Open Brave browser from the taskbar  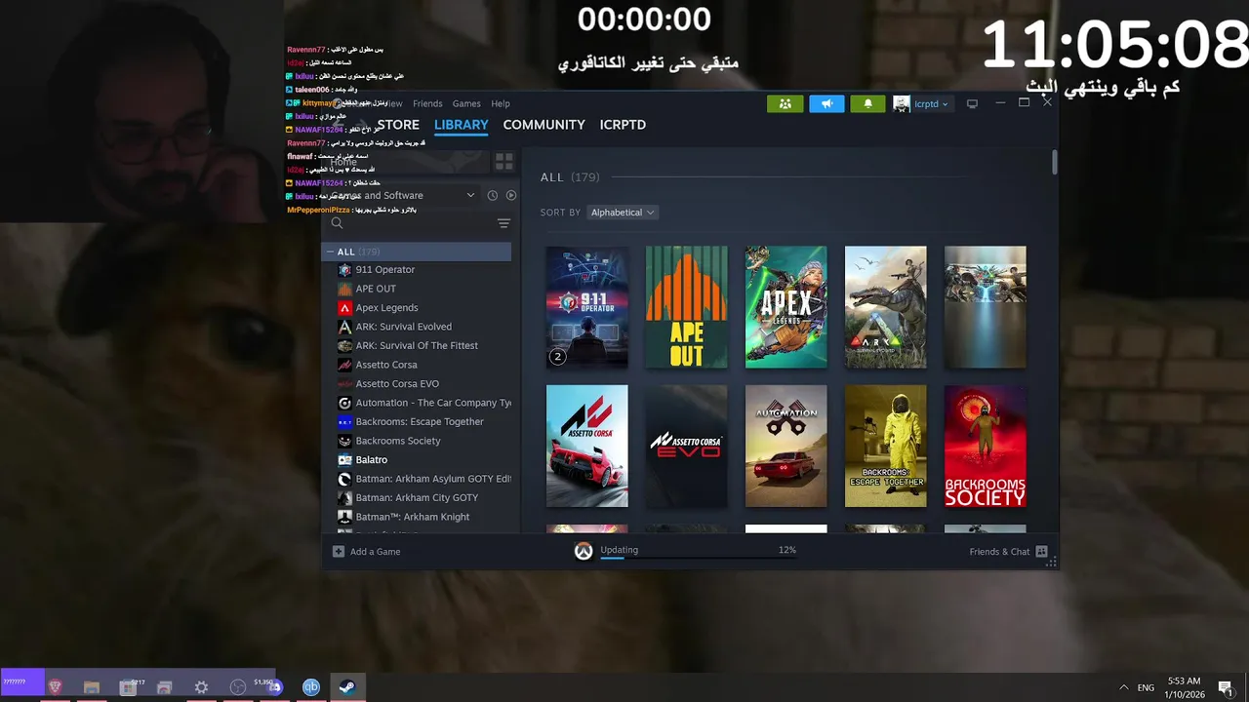(55, 686)
